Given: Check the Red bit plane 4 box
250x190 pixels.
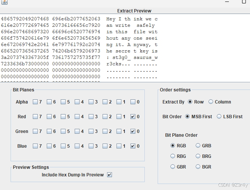Looking at the screenshot, I should [77, 117].
